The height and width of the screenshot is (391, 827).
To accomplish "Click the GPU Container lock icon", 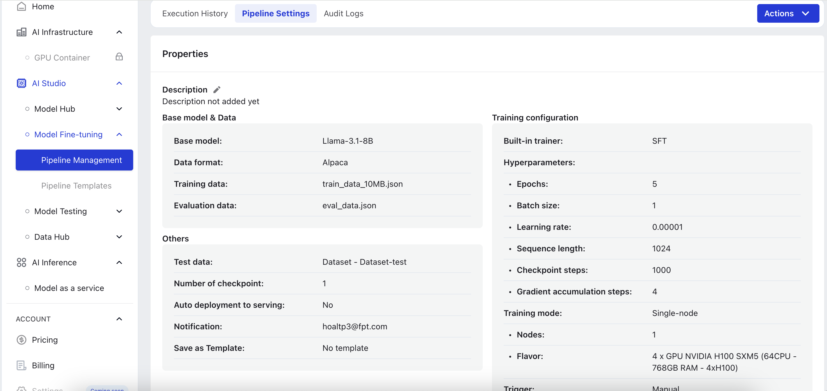I will [x=119, y=57].
